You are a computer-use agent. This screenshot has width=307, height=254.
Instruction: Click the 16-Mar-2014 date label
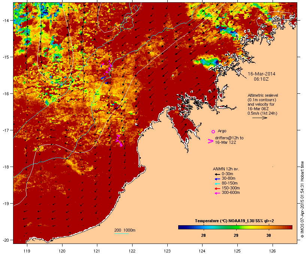click(x=262, y=74)
